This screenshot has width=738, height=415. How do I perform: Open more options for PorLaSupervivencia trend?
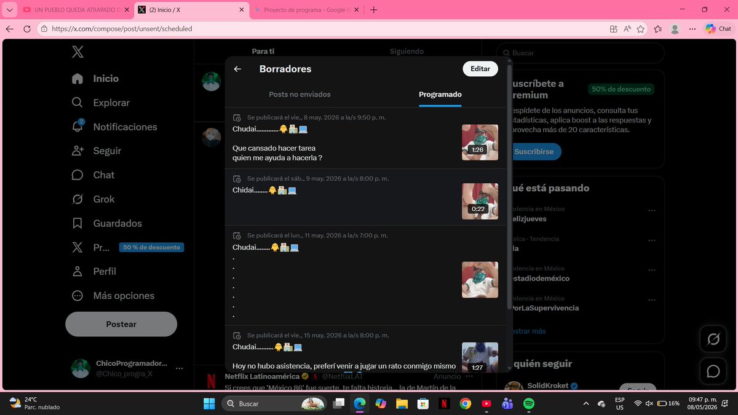[x=651, y=299]
